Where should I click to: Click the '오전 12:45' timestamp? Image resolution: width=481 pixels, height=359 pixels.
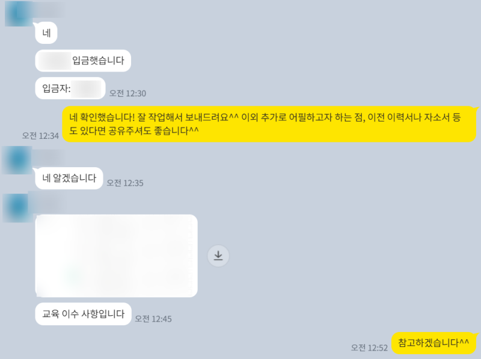coord(153,319)
